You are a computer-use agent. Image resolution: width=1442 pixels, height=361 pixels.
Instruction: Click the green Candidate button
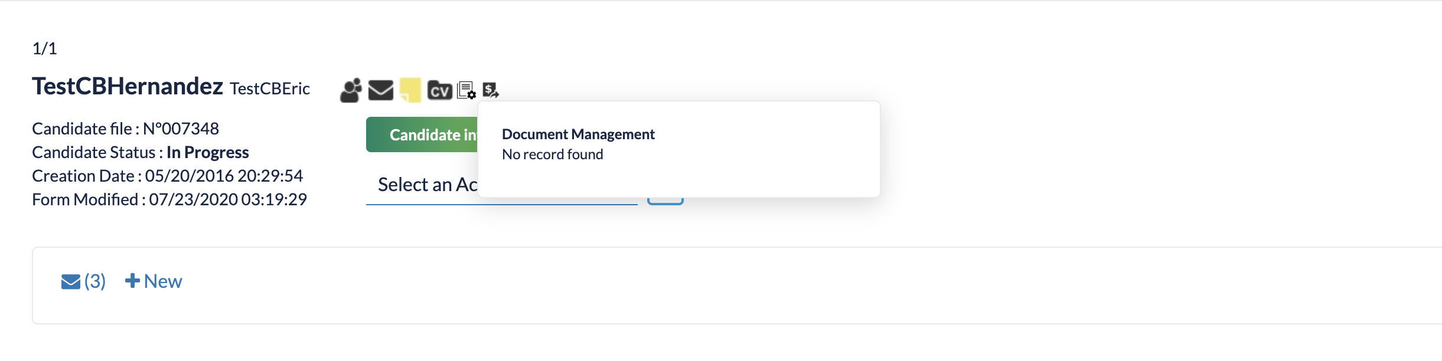422,134
